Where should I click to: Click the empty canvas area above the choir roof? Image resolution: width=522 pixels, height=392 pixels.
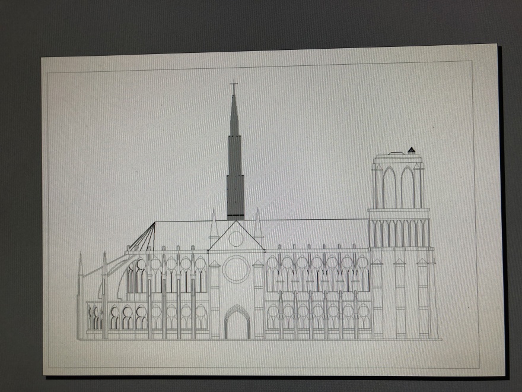(x=148, y=148)
